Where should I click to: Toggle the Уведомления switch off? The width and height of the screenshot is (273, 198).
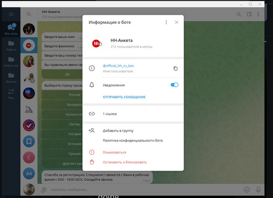174,85
